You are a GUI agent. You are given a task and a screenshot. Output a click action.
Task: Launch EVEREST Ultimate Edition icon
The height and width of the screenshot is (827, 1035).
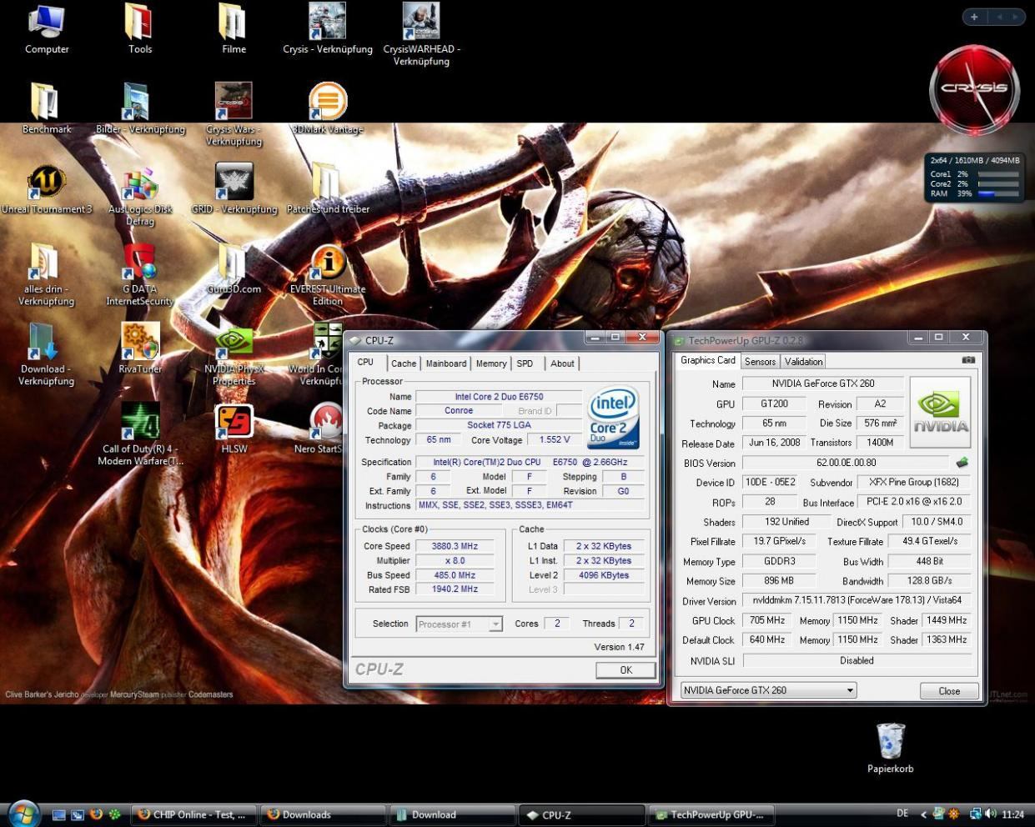(328, 274)
